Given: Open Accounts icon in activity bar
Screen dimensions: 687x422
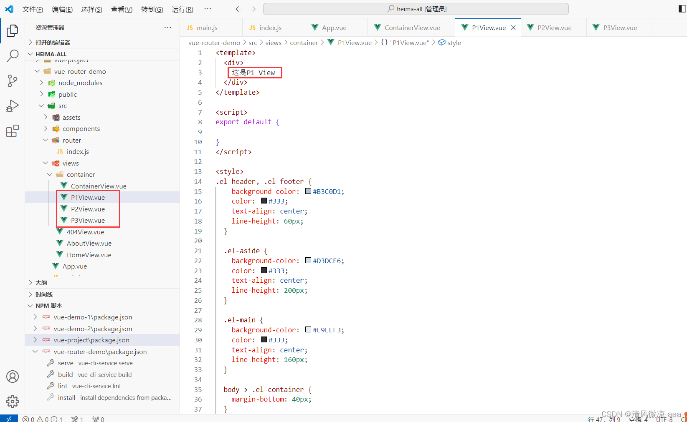Looking at the screenshot, I should 13,377.
